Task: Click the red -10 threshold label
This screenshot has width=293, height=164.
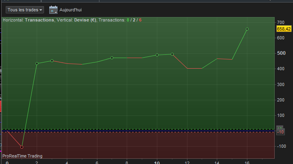Action: [280, 132]
